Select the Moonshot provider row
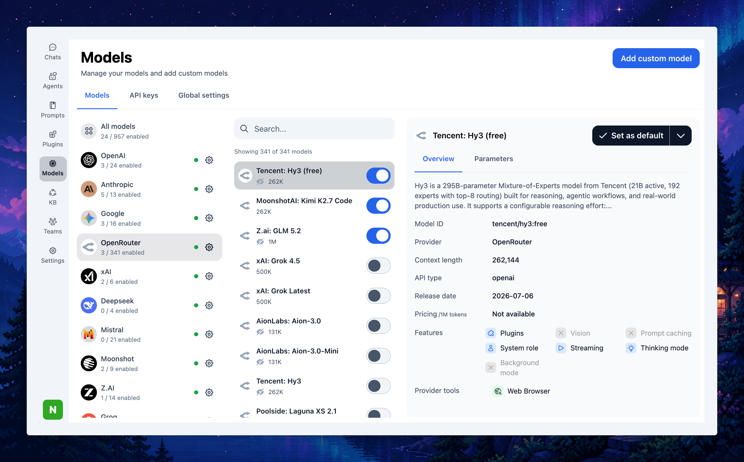744x462 pixels. (150, 363)
